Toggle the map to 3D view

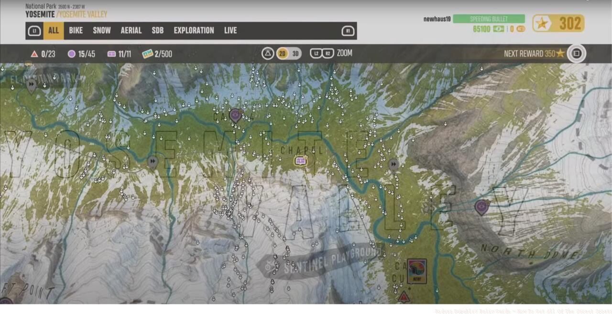[295, 53]
